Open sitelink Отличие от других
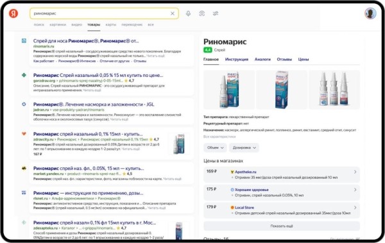Image resolution: width=385 pixels, height=243 pixels. (114, 61)
